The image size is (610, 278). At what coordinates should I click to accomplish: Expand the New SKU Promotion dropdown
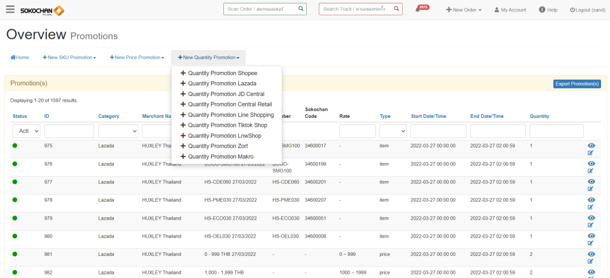[x=69, y=58]
